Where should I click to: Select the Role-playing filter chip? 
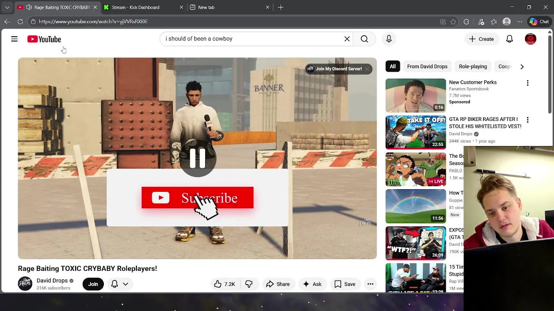473,67
